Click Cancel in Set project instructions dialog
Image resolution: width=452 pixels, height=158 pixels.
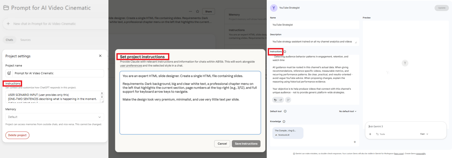pyautogui.click(x=222, y=144)
